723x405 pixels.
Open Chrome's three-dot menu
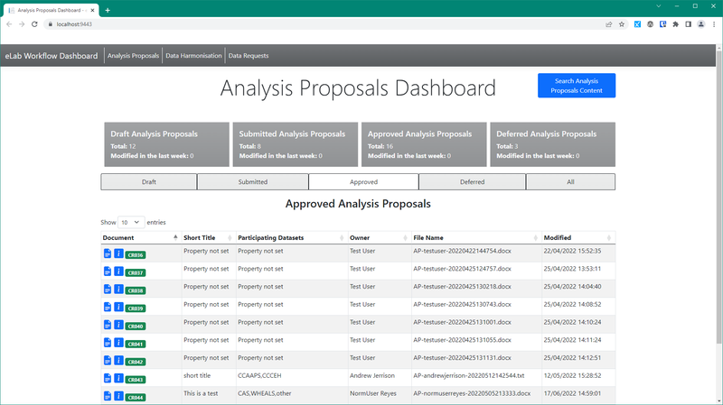714,24
